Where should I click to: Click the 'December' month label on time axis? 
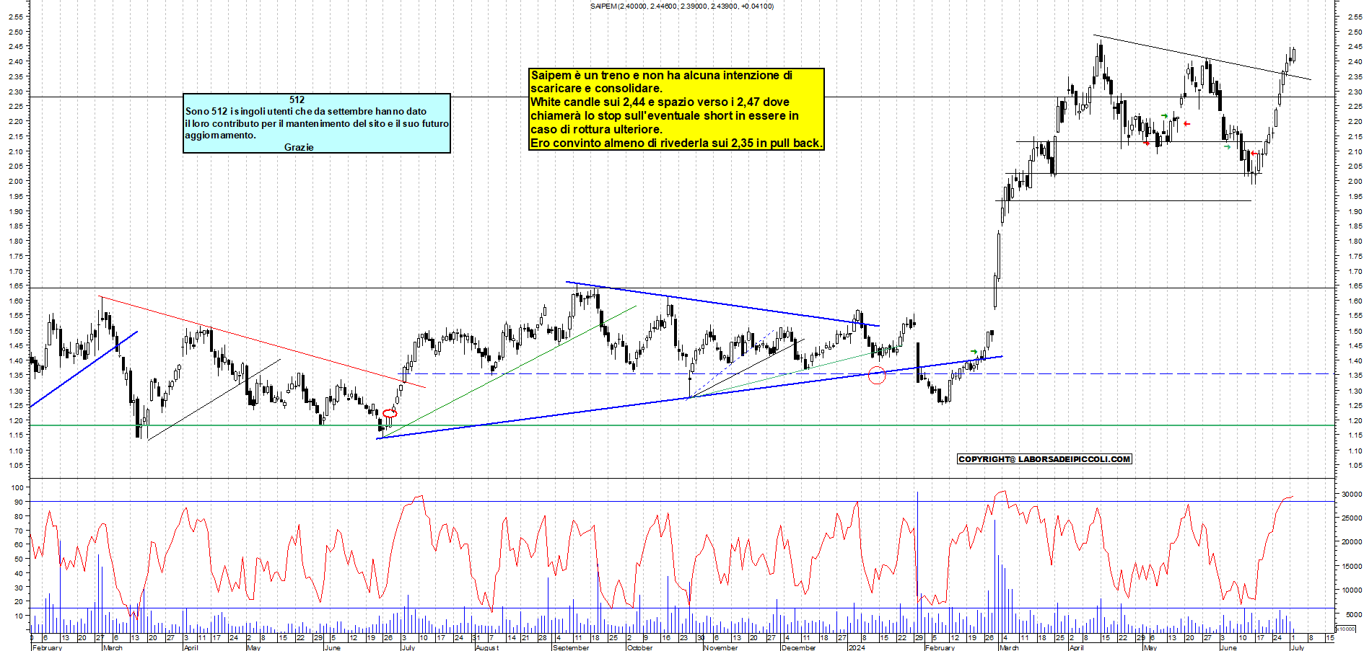(799, 647)
